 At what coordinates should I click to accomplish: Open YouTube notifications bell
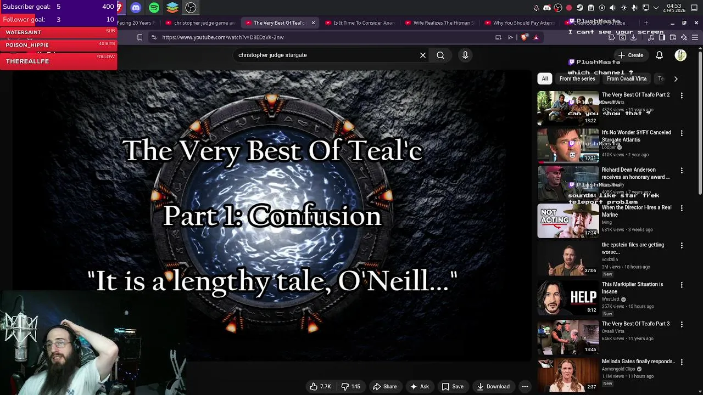tap(660, 55)
